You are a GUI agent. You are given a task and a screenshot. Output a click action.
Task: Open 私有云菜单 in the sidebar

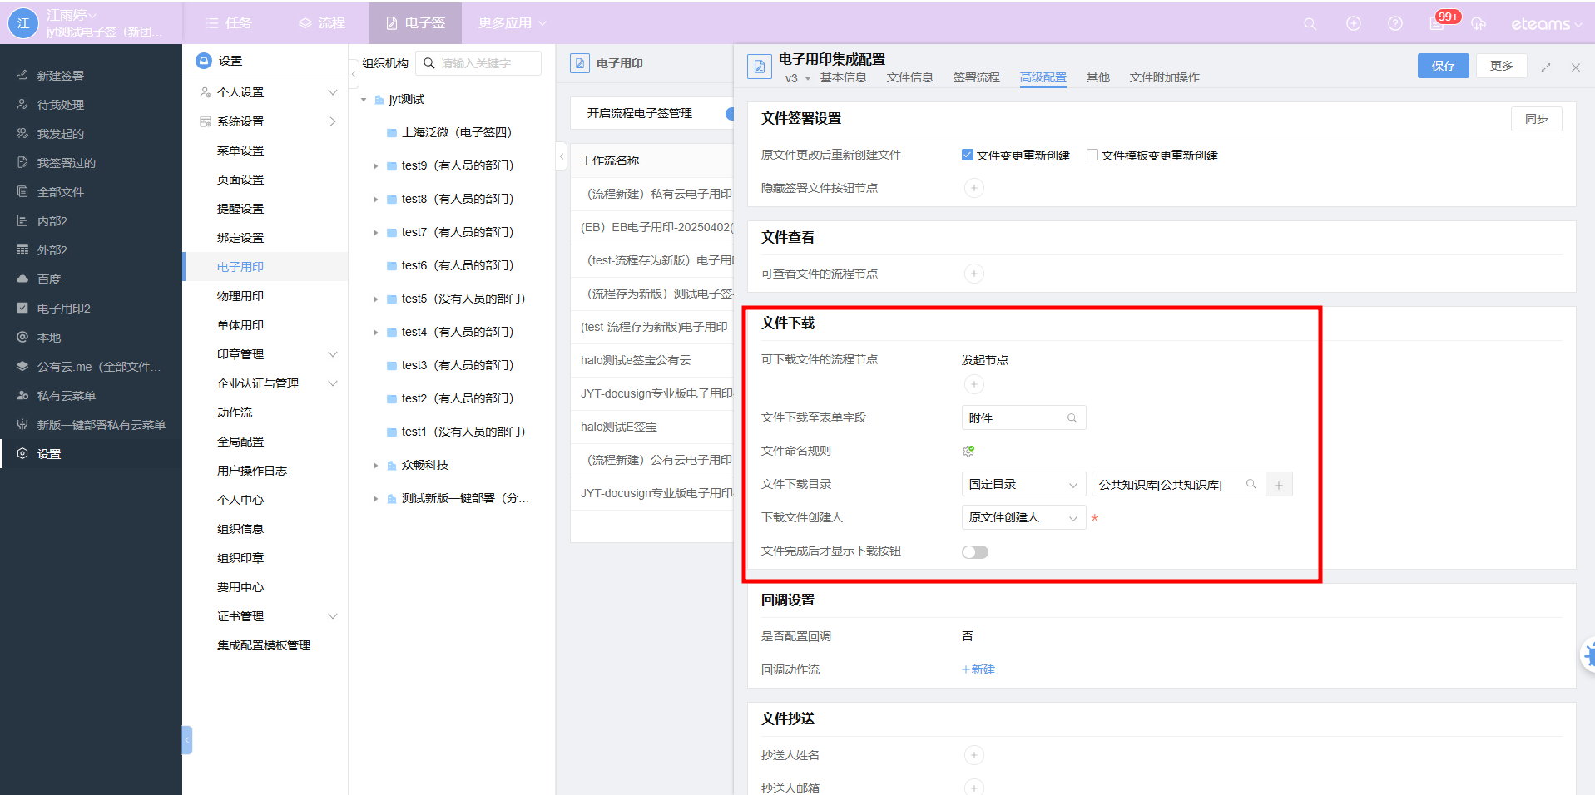pos(67,396)
